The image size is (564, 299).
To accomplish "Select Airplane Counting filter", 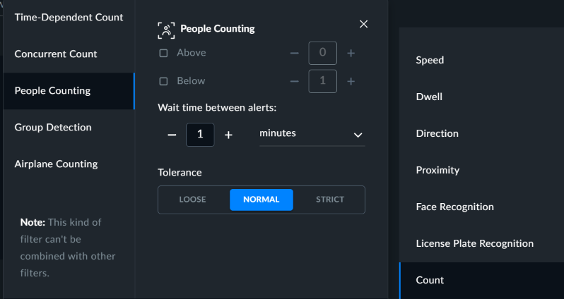I will coord(69,164).
